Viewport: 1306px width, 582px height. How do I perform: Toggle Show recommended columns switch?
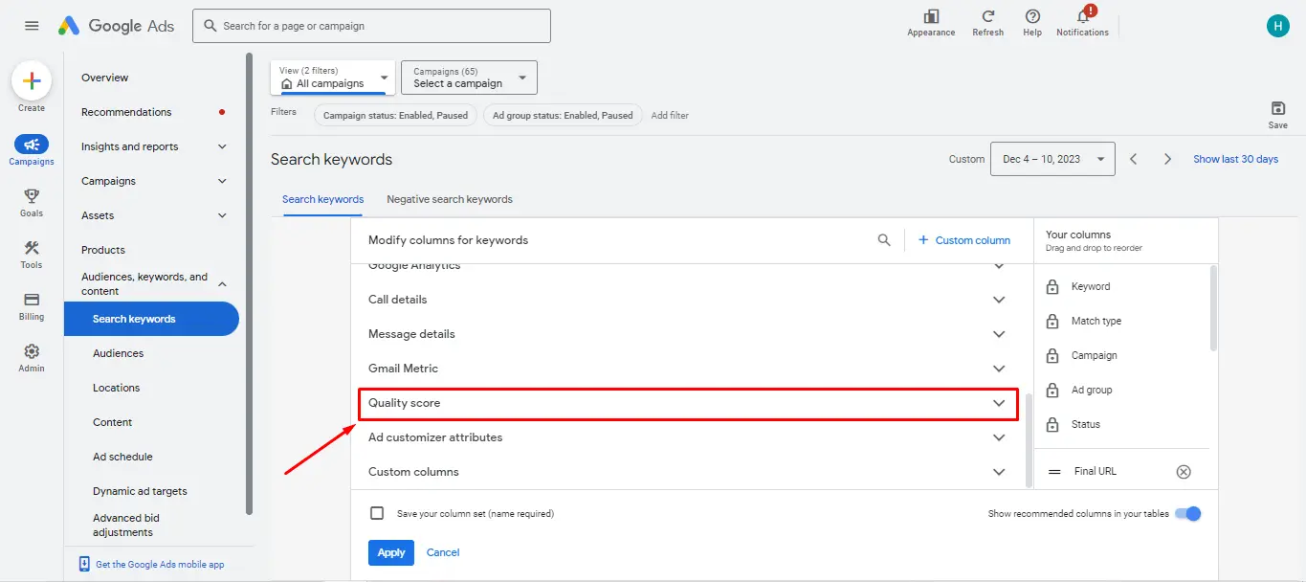1188,513
